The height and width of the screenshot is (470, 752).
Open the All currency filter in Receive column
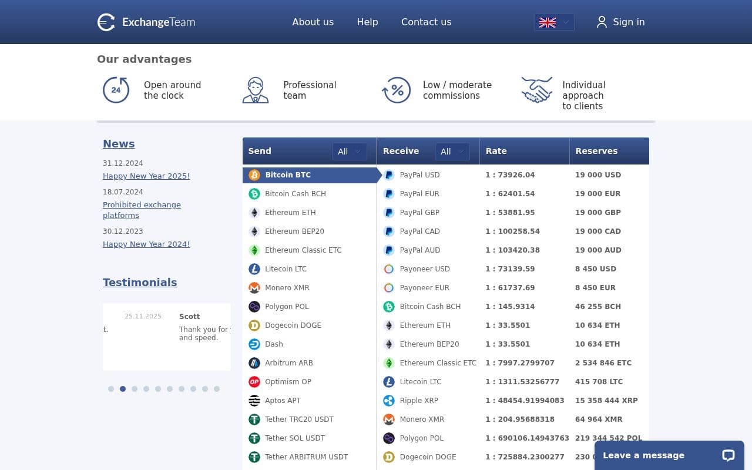click(452, 151)
